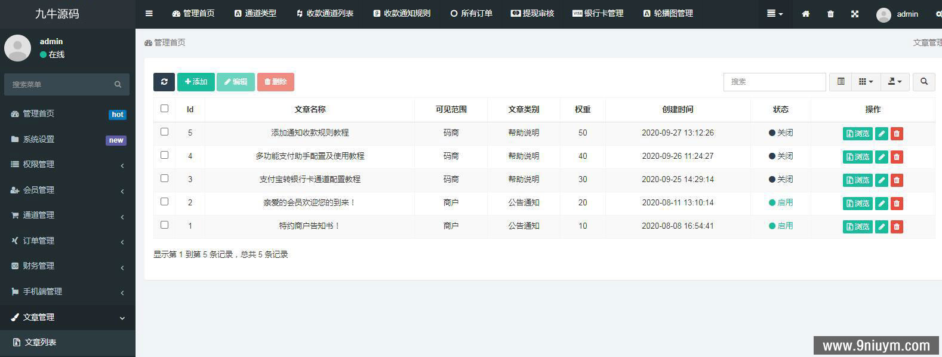The height and width of the screenshot is (357, 942).
Task: Open the 收款通道列表 top tab
Action: click(x=325, y=13)
